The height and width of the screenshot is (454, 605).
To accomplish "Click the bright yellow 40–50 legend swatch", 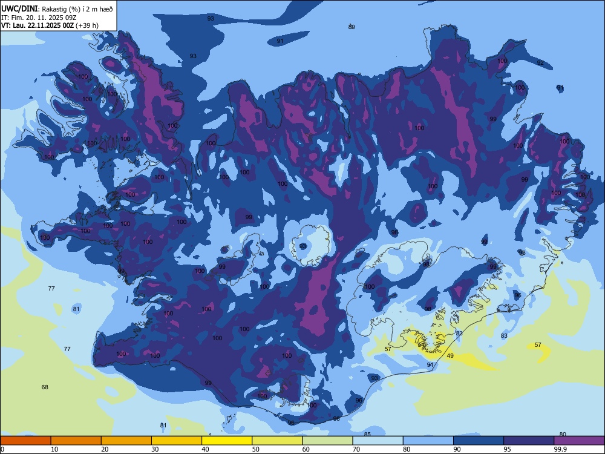I will [x=227, y=441].
